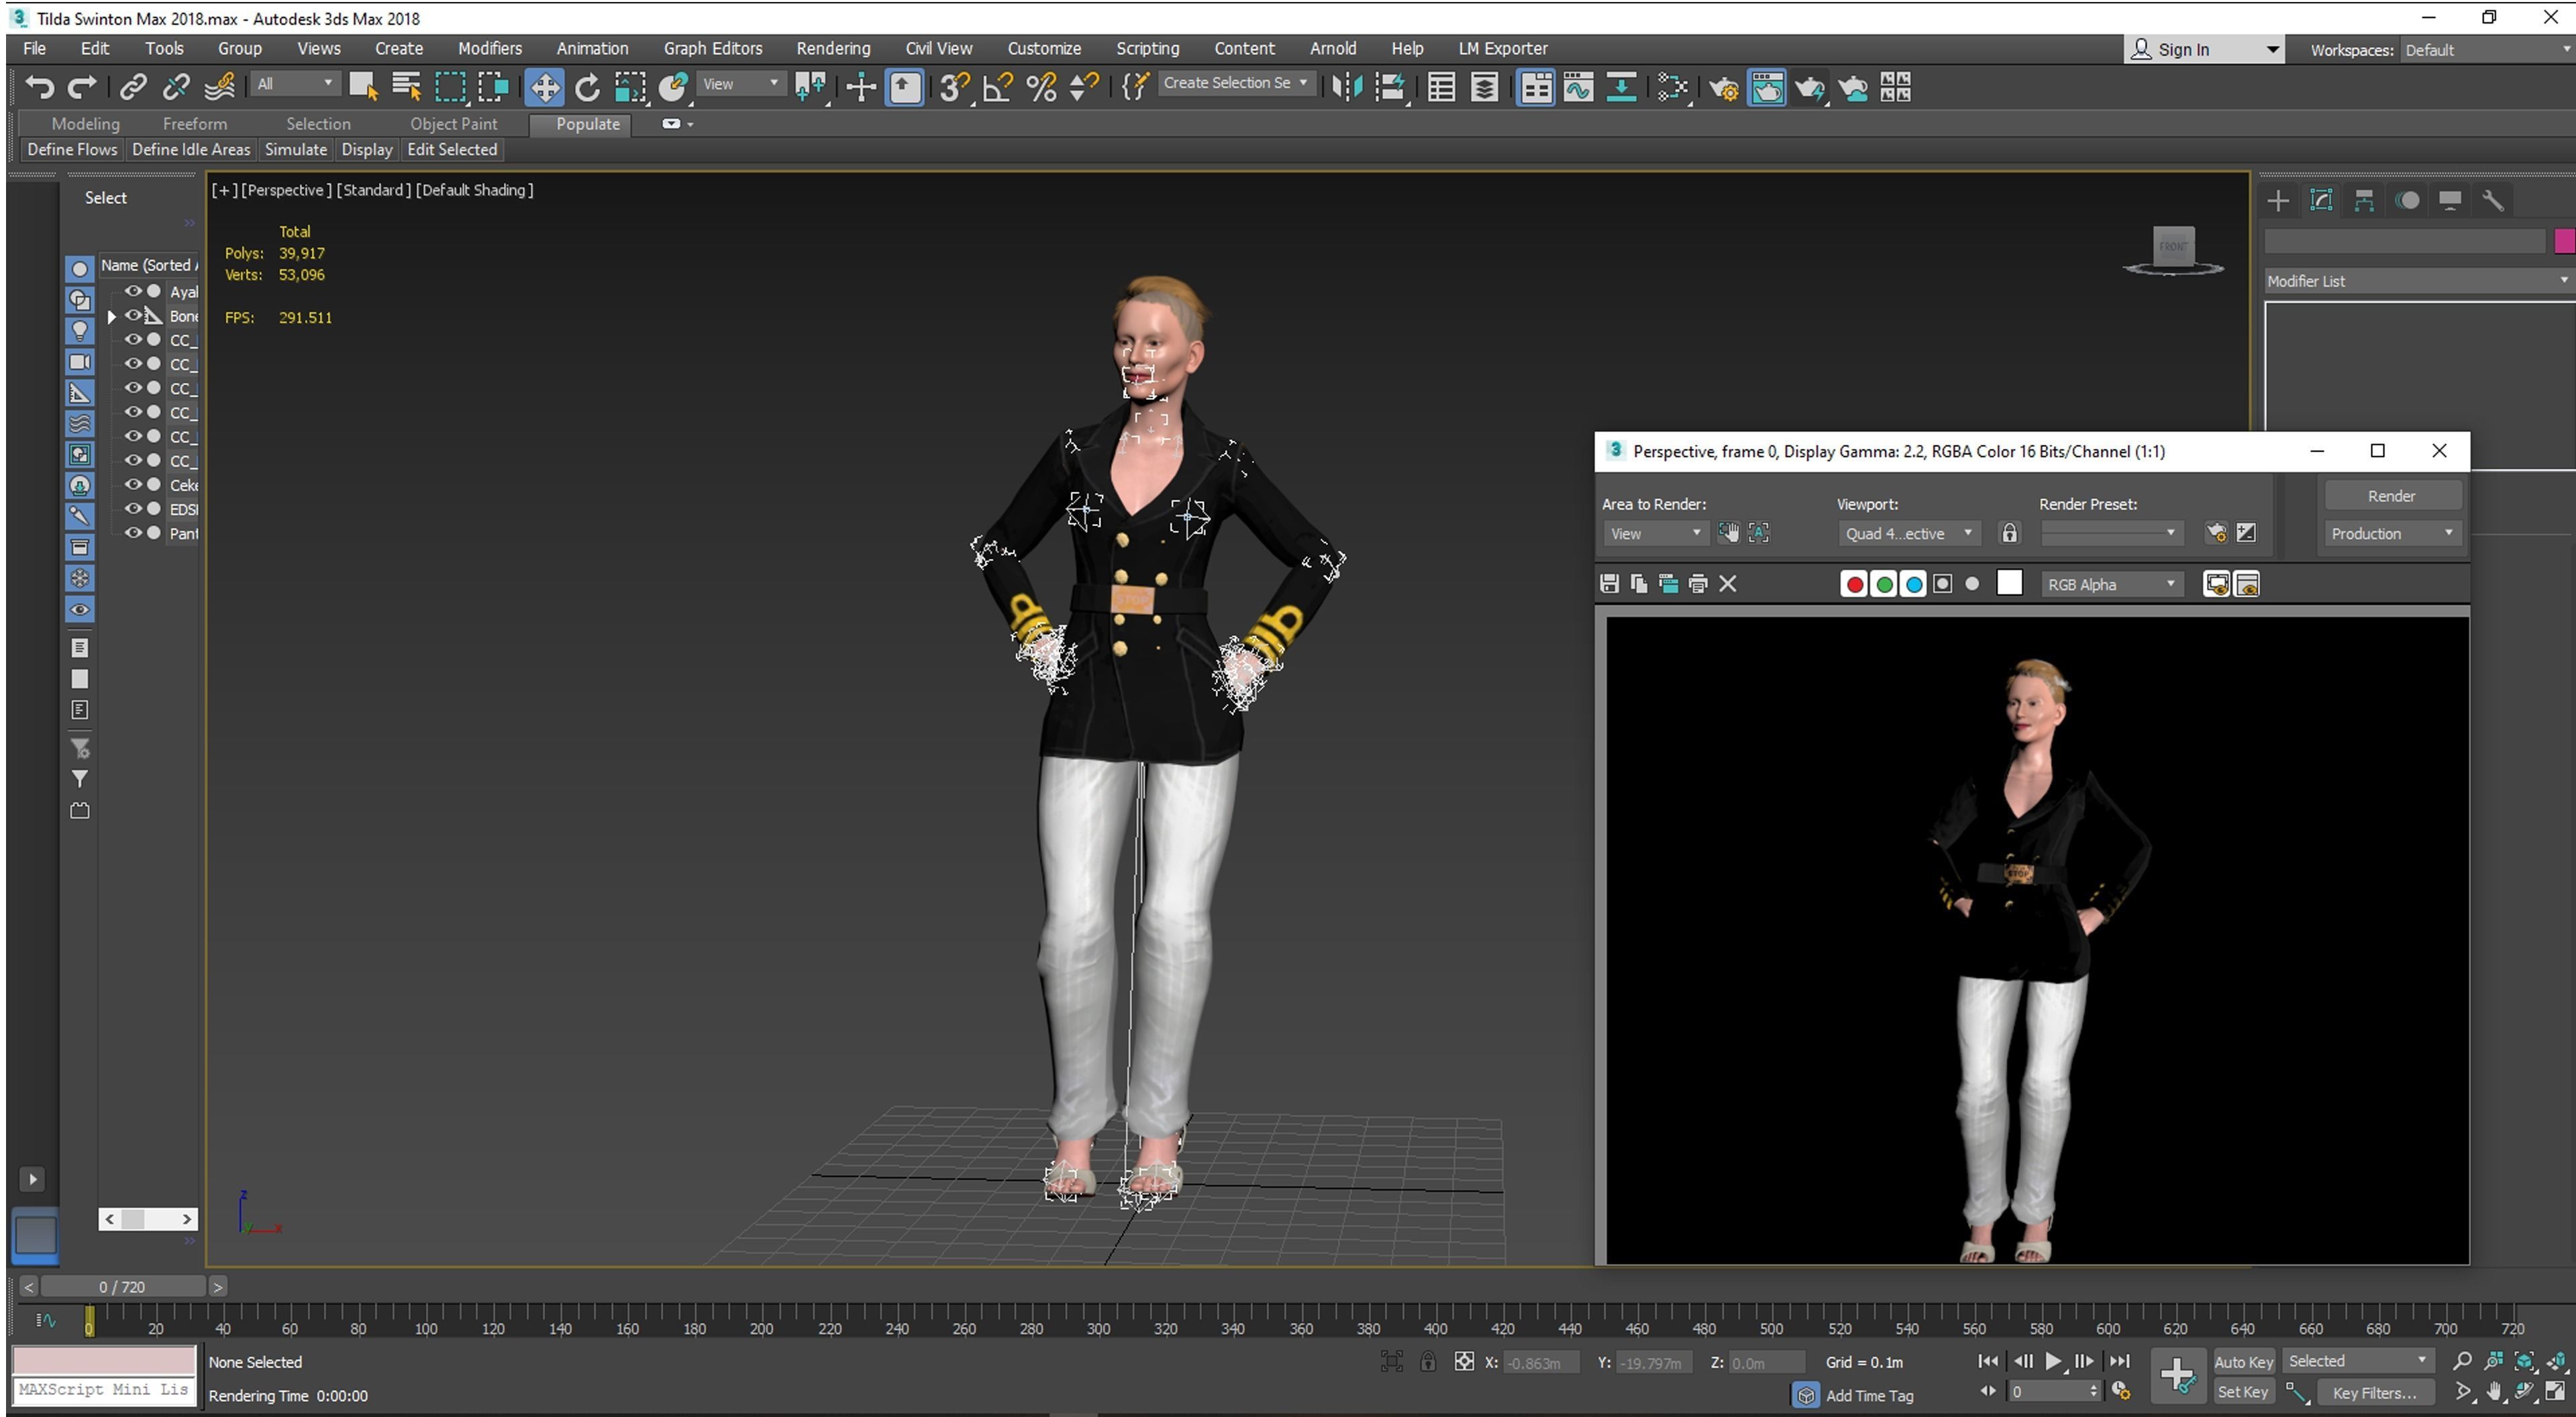Choose the Select and Scale tool
This screenshot has width=2576, height=1417.
click(x=630, y=87)
